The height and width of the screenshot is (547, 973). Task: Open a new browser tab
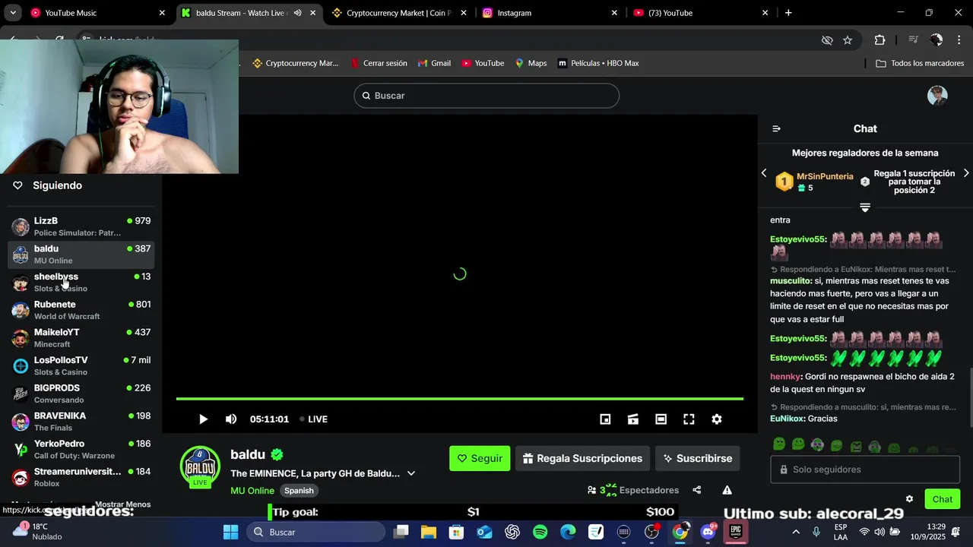(x=788, y=13)
